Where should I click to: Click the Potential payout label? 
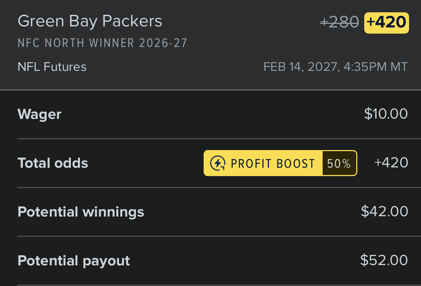point(73,261)
